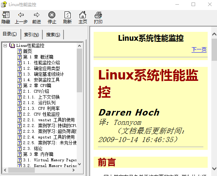Go forward with the 前进 arrow

37,17
